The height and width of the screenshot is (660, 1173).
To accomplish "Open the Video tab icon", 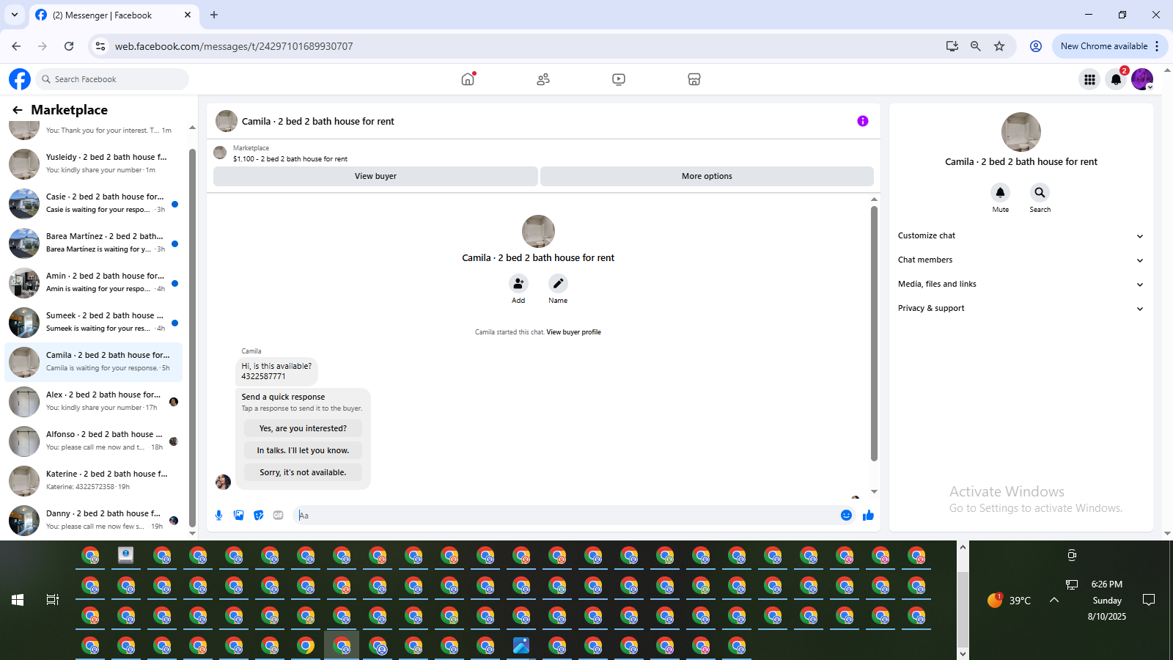I will click(x=619, y=79).
